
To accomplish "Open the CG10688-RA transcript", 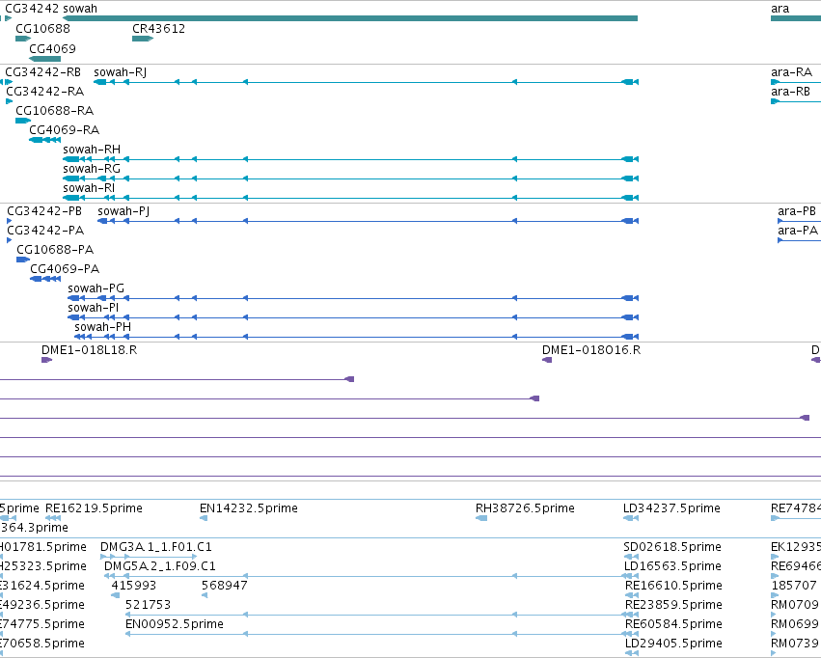I will pyautogui.click(x=23, y=121).
